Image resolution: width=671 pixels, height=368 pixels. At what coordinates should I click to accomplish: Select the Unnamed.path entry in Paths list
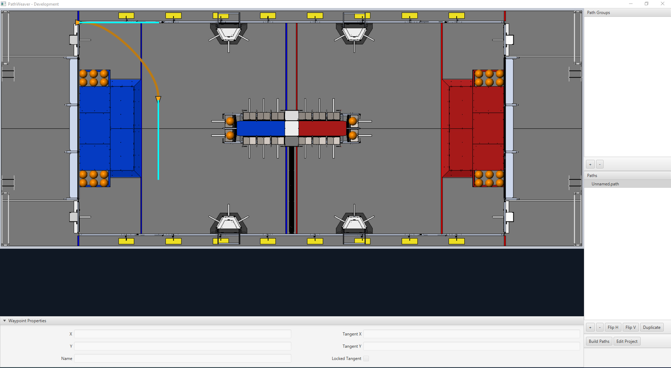(x=605, y=184)
